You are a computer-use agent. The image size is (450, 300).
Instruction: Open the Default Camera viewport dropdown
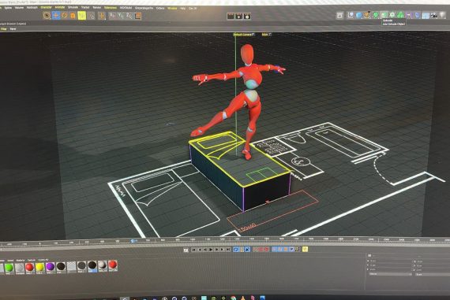[244, 35]
